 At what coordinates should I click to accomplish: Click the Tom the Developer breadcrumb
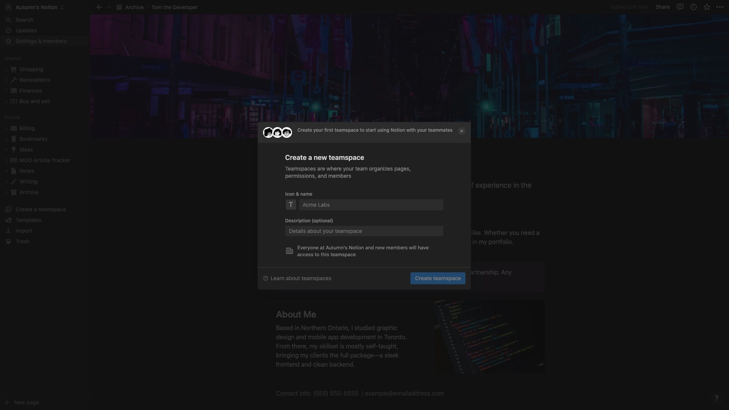pos(174,7)
